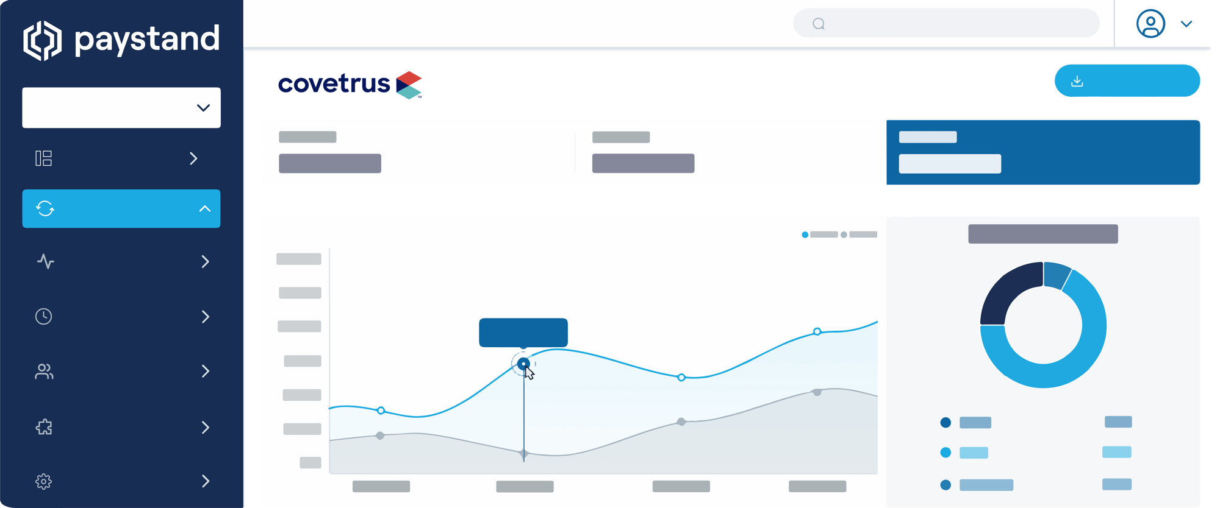
Task: Open the white account selector dropdown
Action: pyautogui.click(x=121, y=108)
